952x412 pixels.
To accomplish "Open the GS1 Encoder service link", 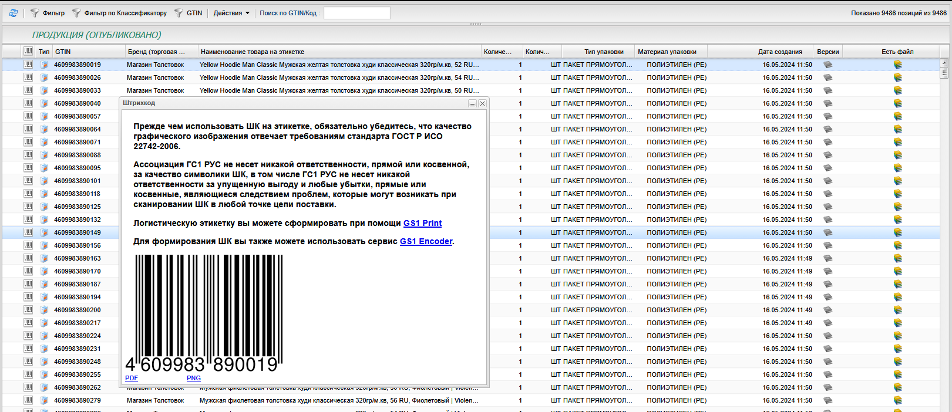I will pyautogui.click(x=426, y=241).
